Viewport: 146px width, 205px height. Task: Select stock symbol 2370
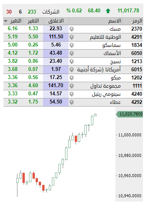click(x=137, y=29)
